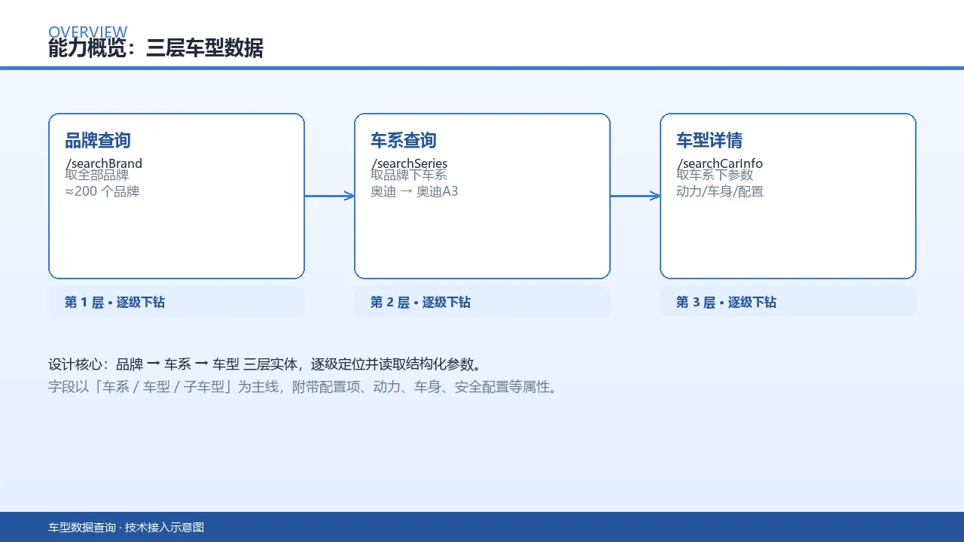The image size is (964, 542).
Task: Click the ≈200 个品牌 text
Action: coord(102,191)
